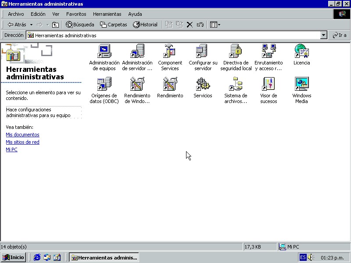Open the Servicios icon

pyautogui.click(x=203, y=87)
